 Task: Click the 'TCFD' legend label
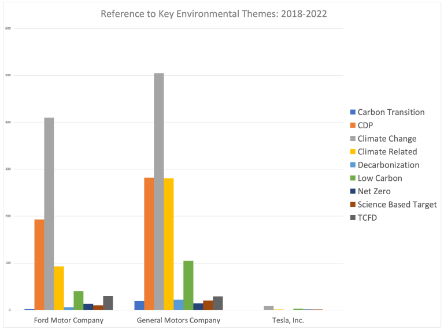click(x=367, y=218)
